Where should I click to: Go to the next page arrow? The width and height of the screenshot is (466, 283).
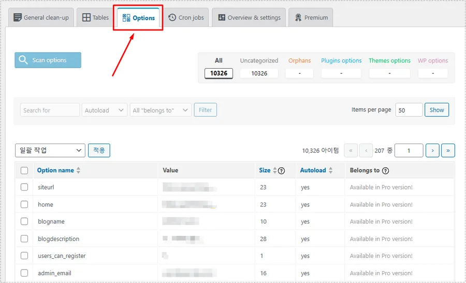pyautogui.click(x=432, y=151)
